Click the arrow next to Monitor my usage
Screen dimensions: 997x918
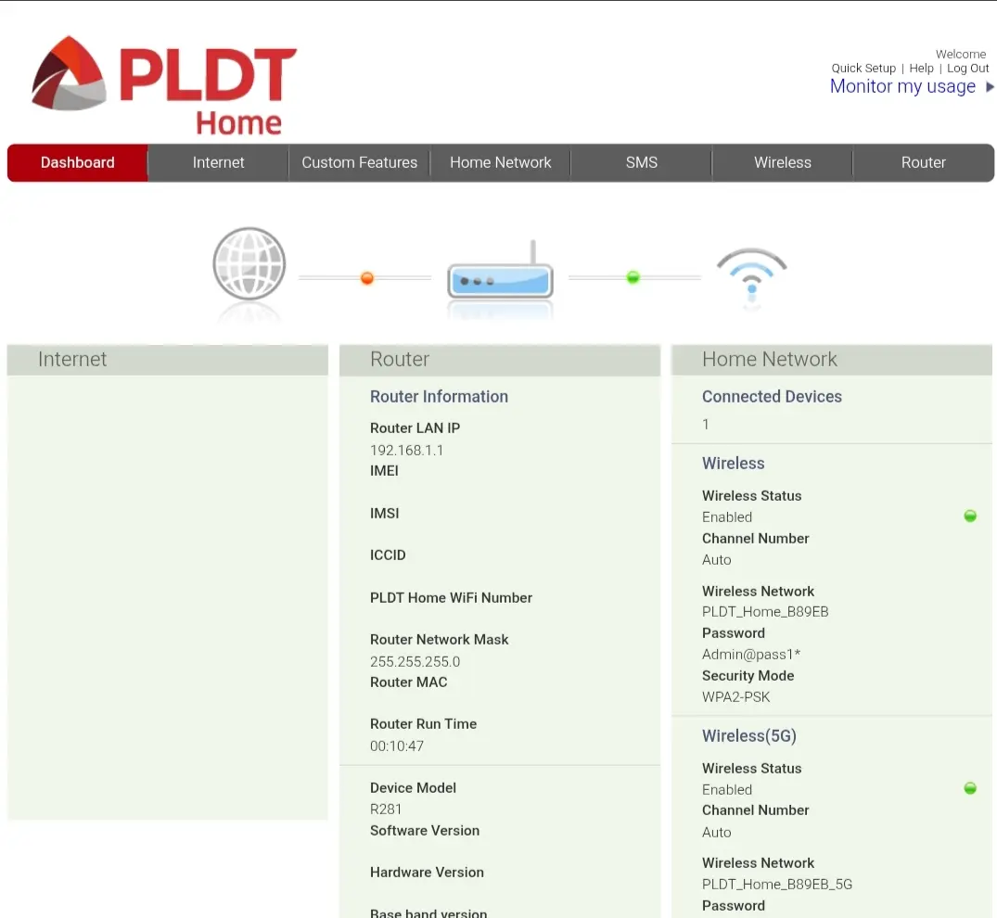pos(990,86)
